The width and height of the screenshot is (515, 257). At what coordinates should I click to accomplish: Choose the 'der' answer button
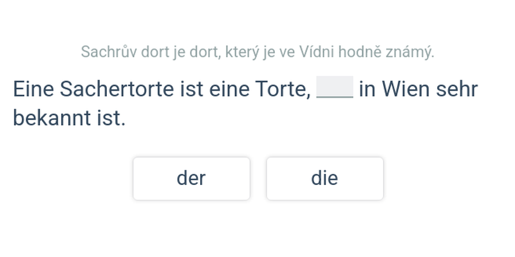tap(191, 179)
